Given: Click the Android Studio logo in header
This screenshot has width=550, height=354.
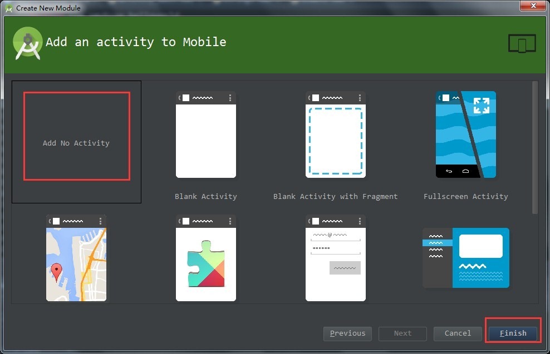Looking at the screenshot, I should point(28,43).
